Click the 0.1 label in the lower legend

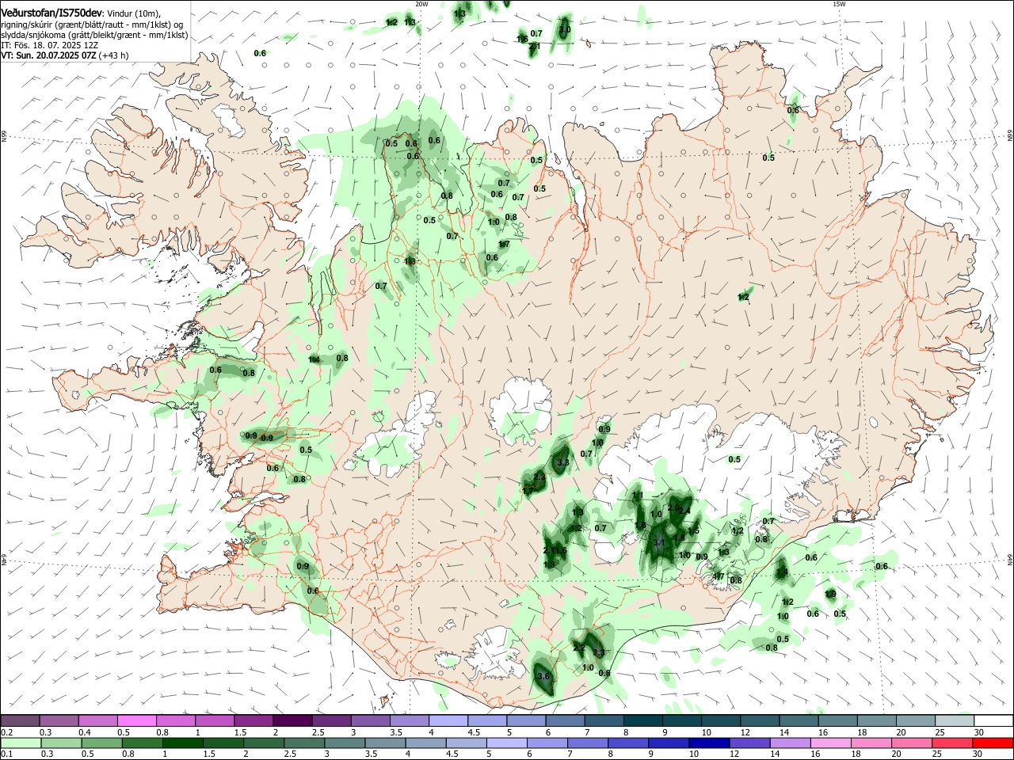coord(6,754)
